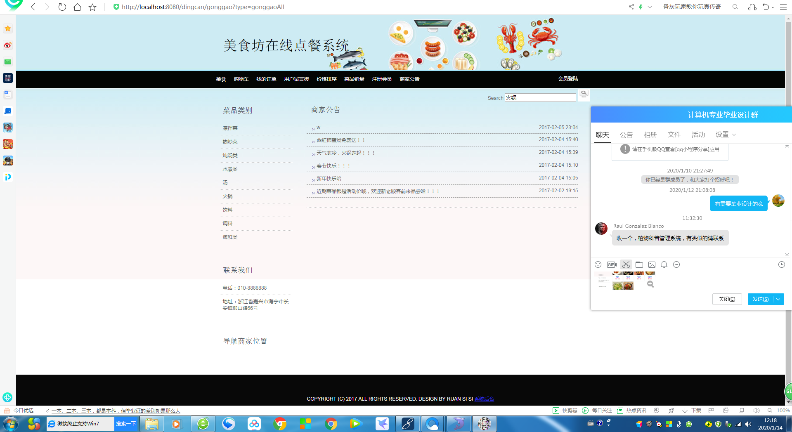The width and height of the screenshot is (792, 432).
Task: Open the 发送(S) send options dropdown arrow
Action: pos(778,299)
